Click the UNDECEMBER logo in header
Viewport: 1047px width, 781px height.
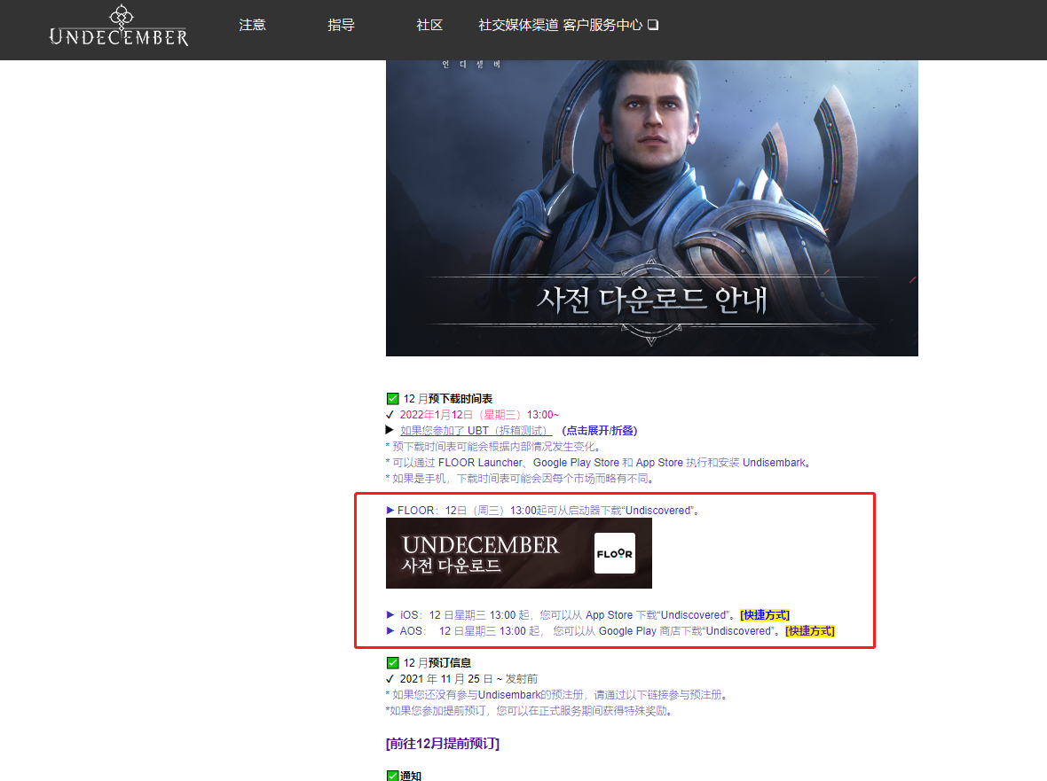(119, 26)
